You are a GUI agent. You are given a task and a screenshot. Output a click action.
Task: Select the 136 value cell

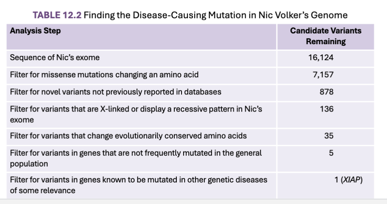tap(326, 115)
